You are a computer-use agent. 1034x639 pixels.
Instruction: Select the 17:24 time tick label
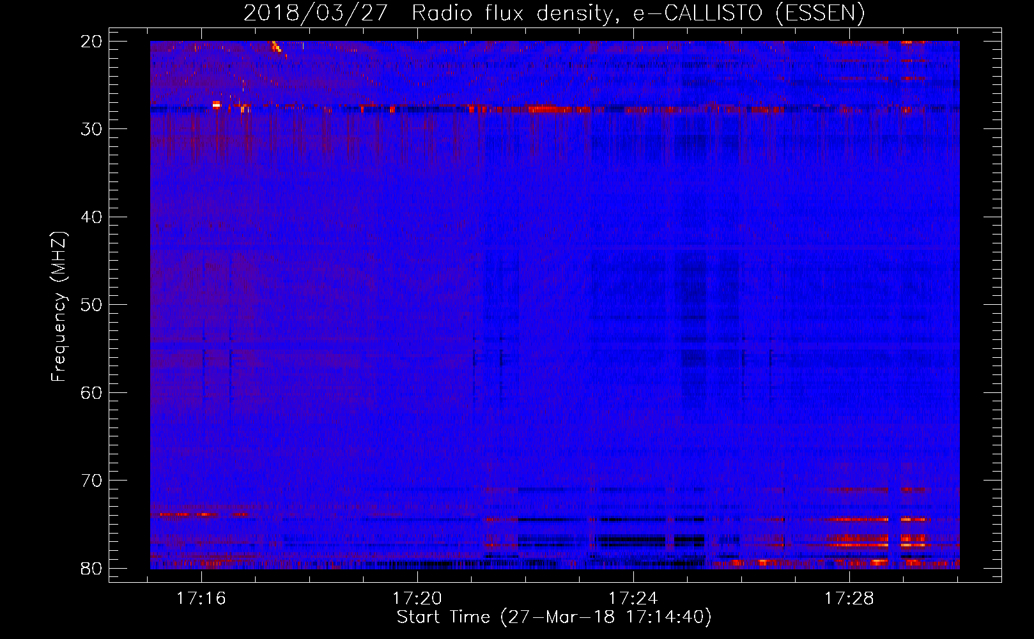(633, 599)
